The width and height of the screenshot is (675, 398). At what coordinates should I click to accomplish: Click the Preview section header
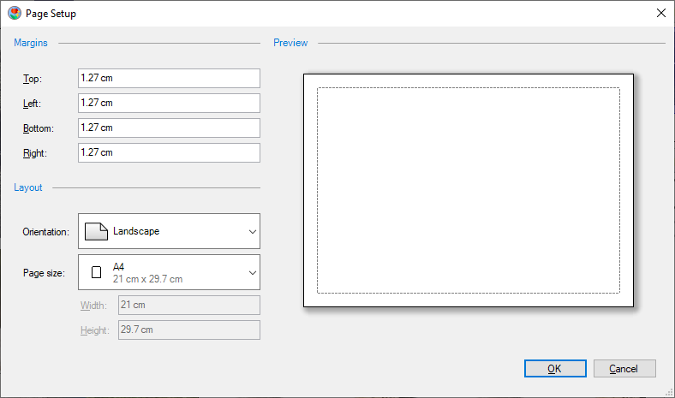pos(290,43)
